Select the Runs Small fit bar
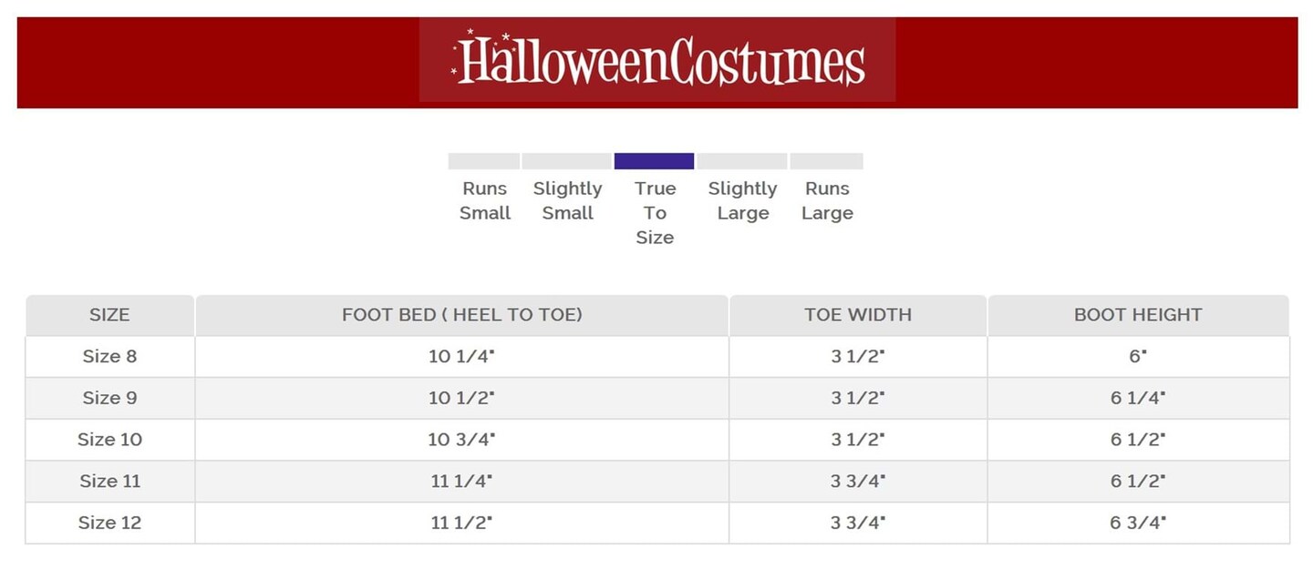1313x569 pixels. [x=483, y=161]
